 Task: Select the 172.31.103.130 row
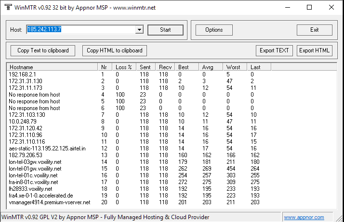click(x=139, y=115)
